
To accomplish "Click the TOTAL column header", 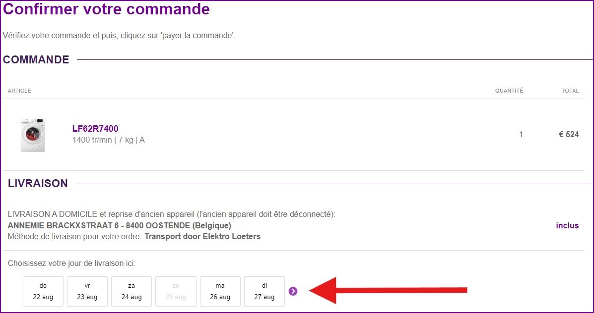I will [570, 91].
